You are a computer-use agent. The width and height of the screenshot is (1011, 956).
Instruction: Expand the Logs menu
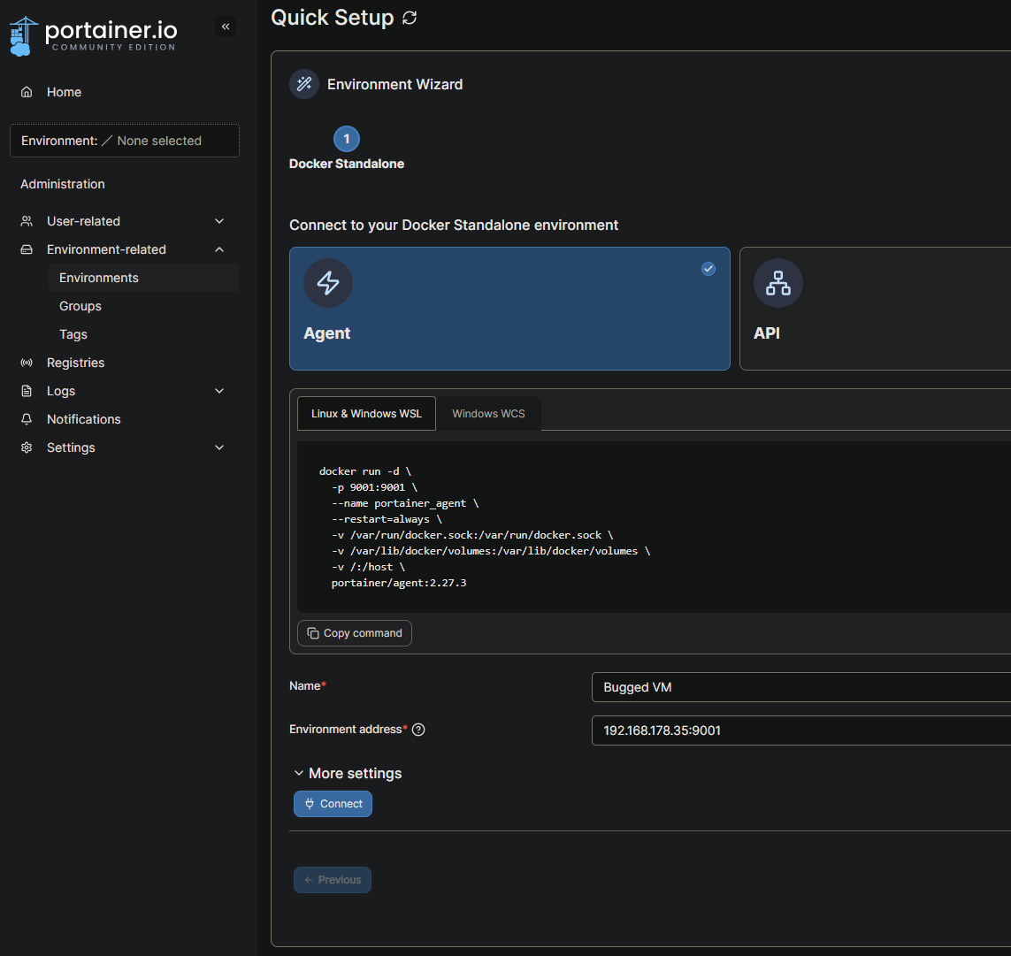point(219,391)
